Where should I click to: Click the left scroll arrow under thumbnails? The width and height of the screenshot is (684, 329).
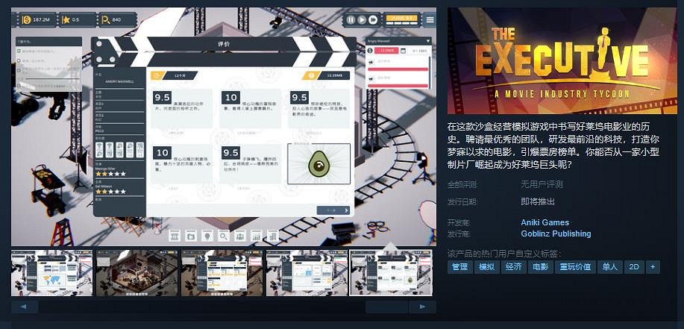point(25,307)
